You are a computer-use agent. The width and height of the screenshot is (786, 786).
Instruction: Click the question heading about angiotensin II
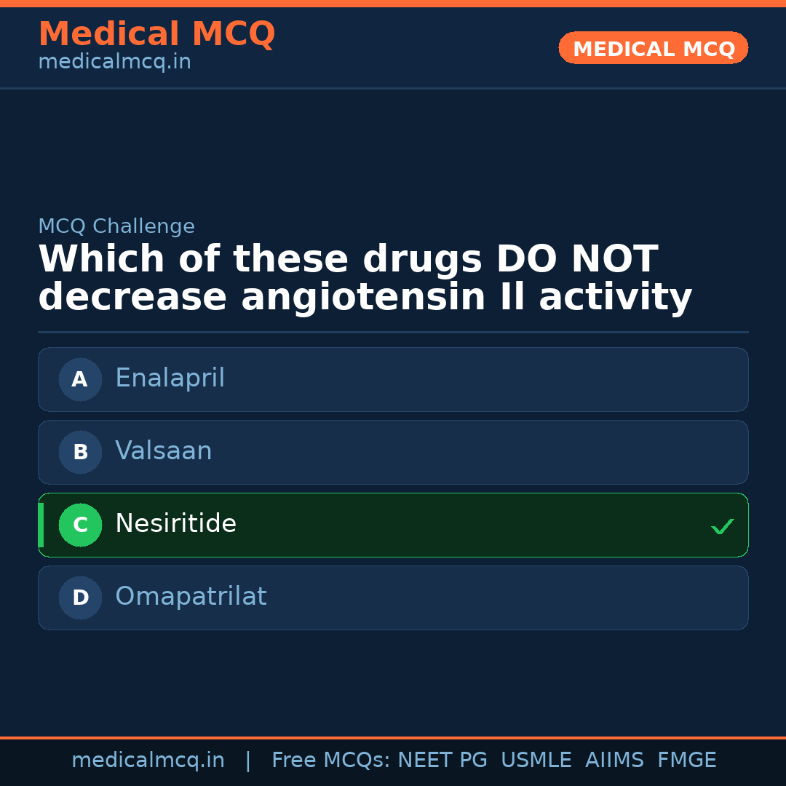tap(365, 279)
